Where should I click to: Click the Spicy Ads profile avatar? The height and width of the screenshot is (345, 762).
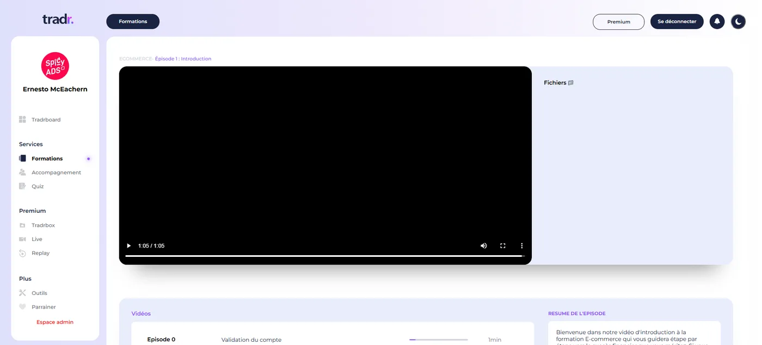click(55, 66)
